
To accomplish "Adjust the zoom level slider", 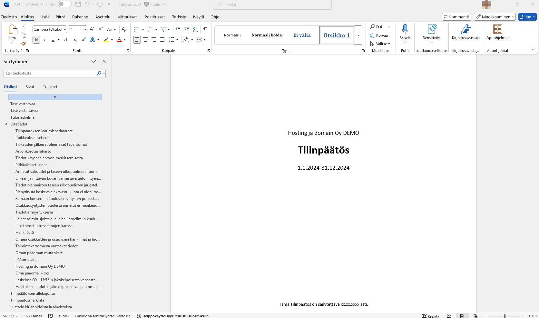I will [504, 316].
